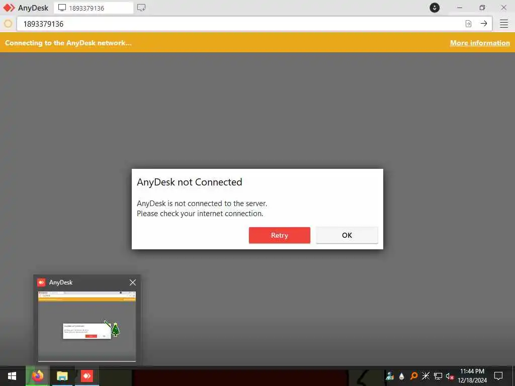Click the connect arrow icon

[x=484, y=24]
